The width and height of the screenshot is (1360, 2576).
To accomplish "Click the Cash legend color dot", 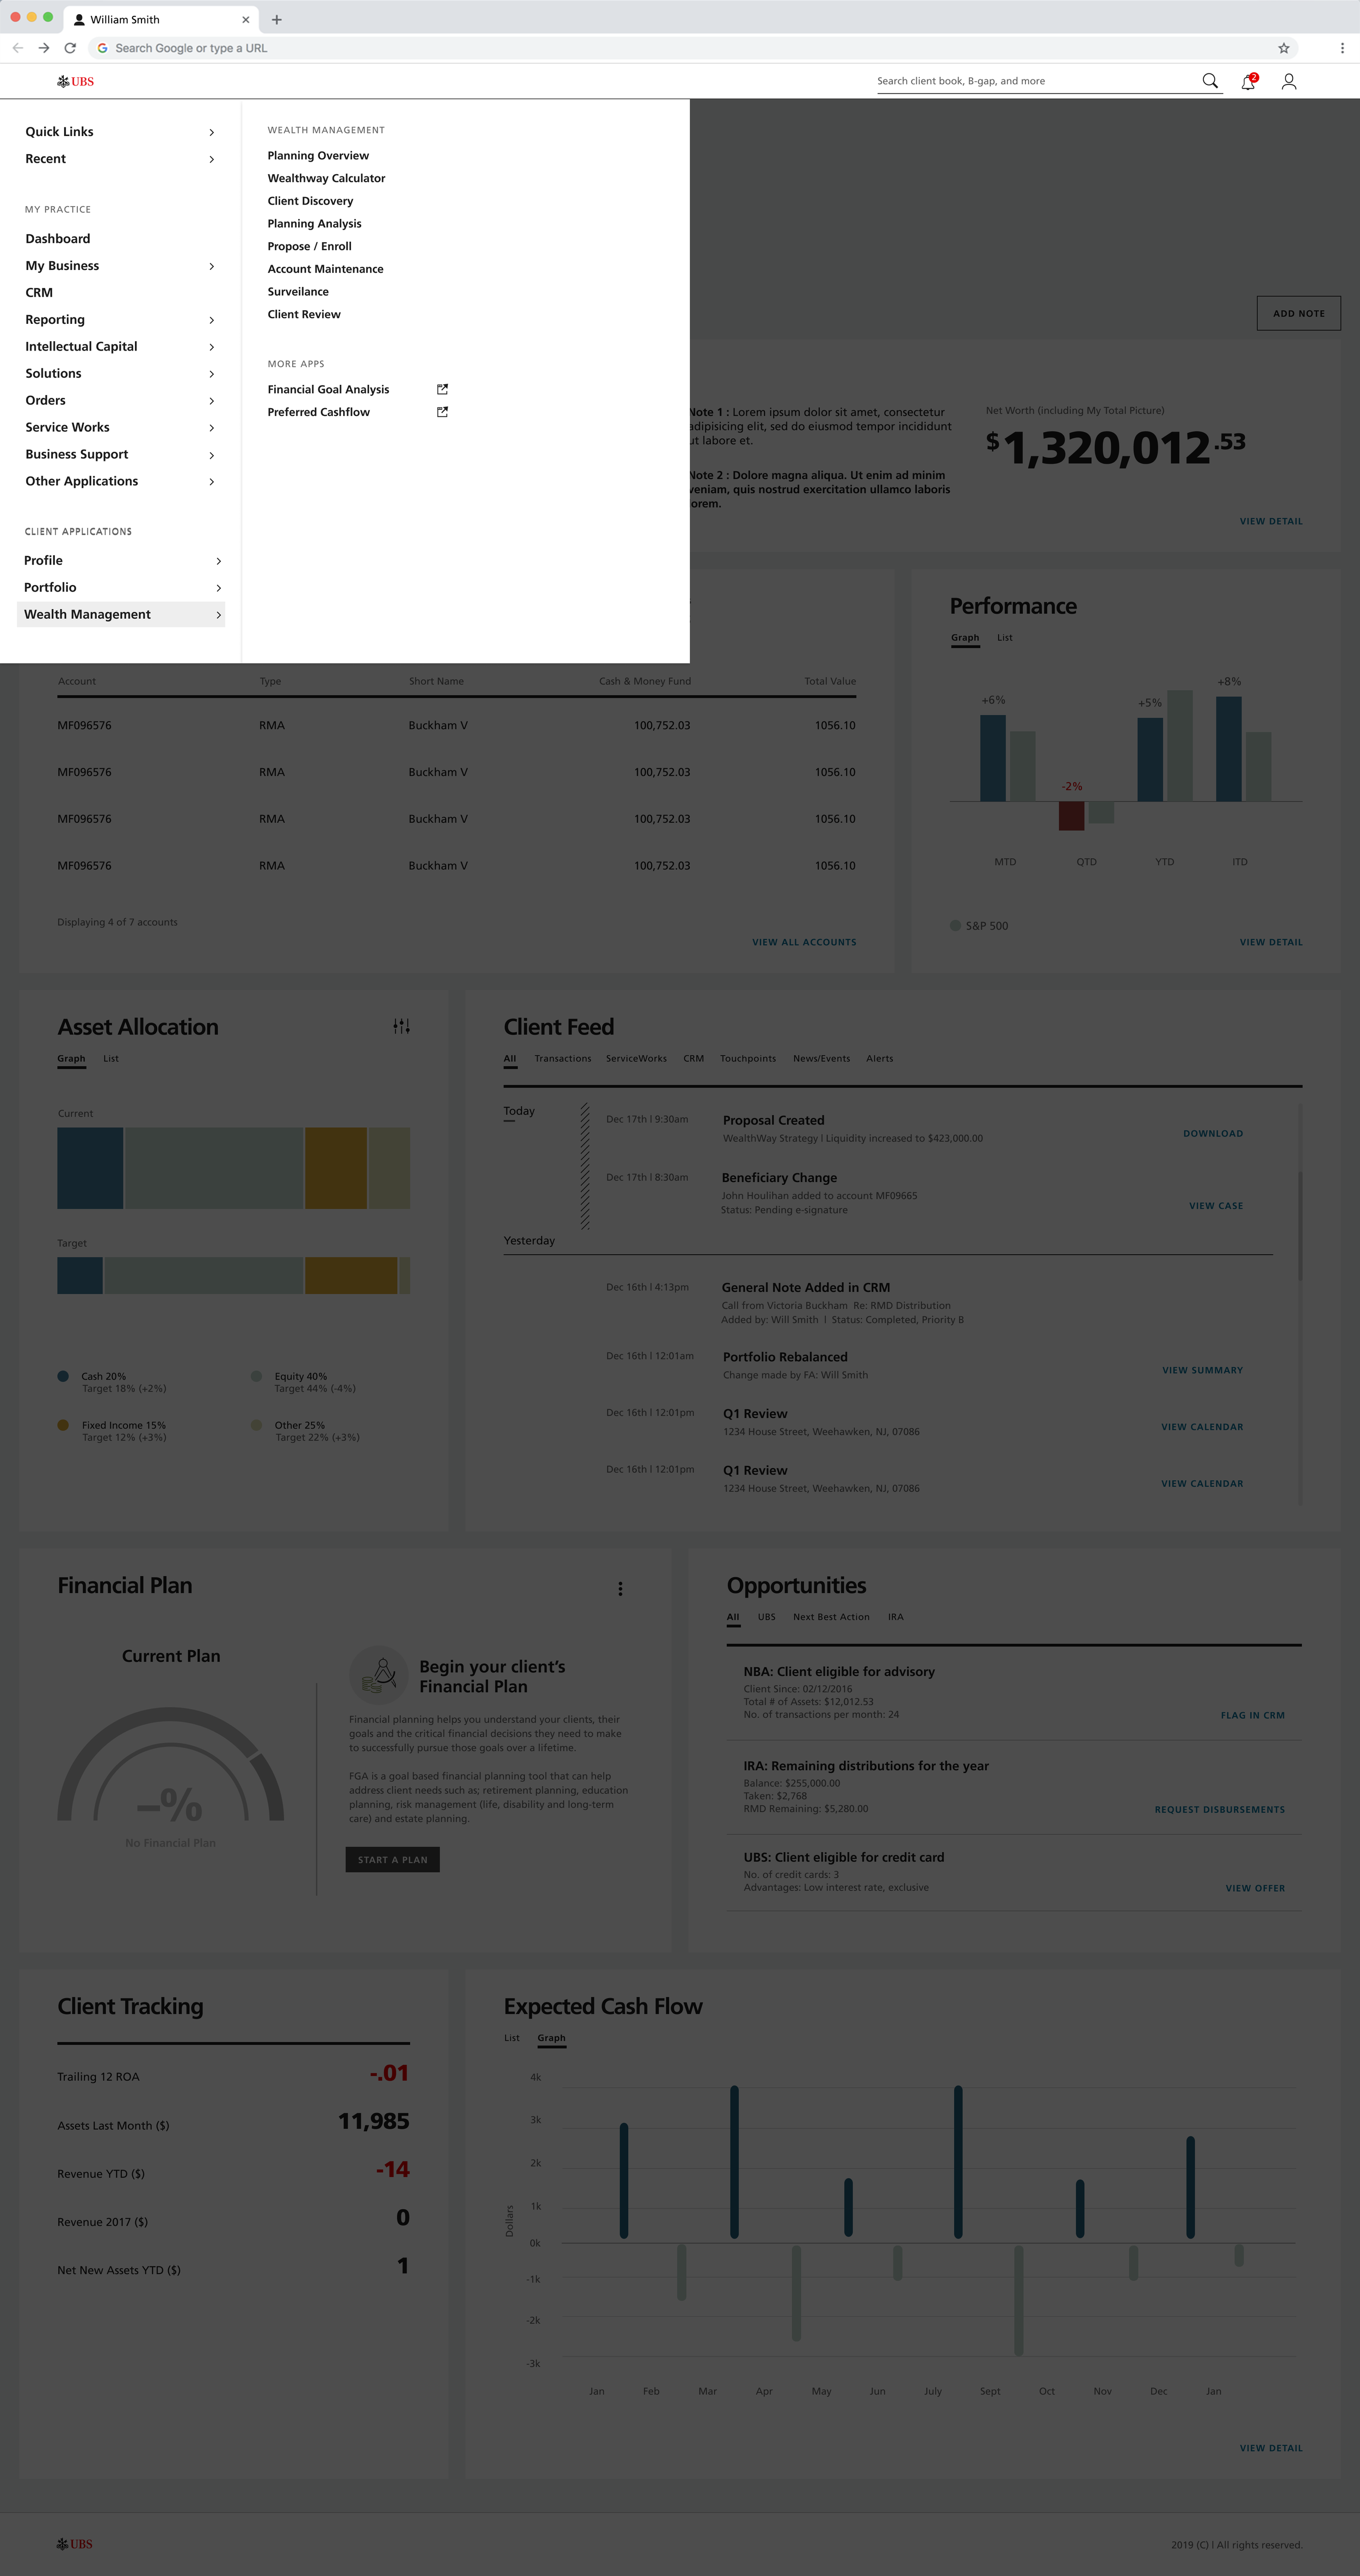I will tap(63, 1376).
